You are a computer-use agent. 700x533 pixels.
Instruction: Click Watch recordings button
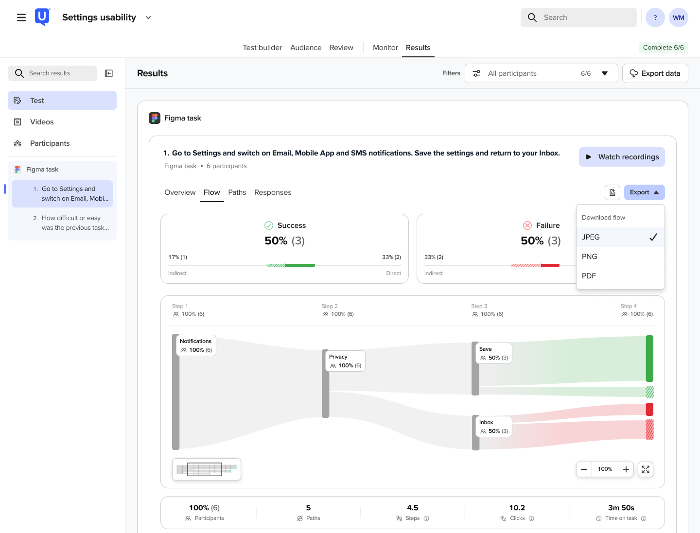pyautogui.click(x=622, y=157)
